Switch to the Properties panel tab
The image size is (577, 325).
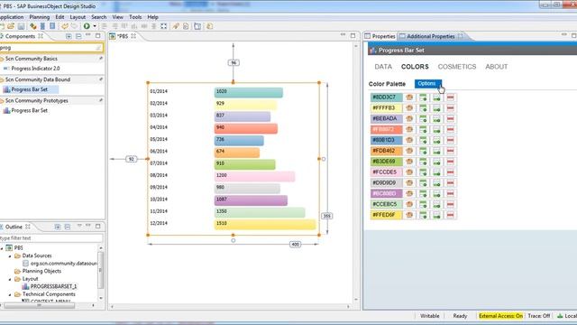pos(380,36)
